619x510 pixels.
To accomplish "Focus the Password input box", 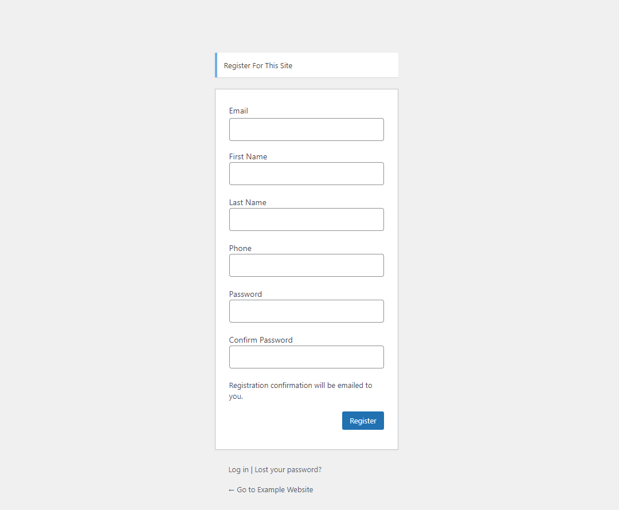I will [306, 311].
